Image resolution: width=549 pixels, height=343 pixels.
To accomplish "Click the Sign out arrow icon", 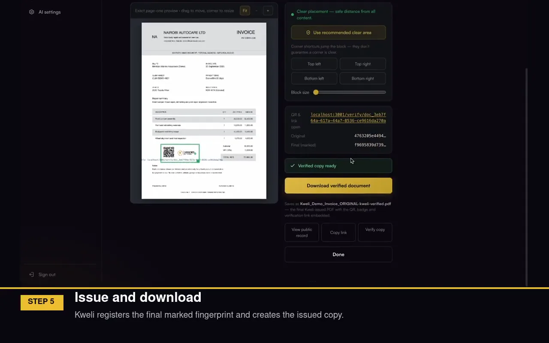I will (x=31, y=274).
